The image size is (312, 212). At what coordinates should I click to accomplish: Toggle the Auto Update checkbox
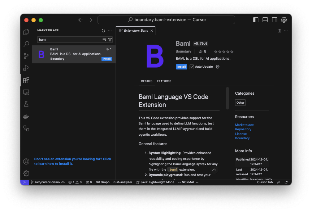pos(192,67)
